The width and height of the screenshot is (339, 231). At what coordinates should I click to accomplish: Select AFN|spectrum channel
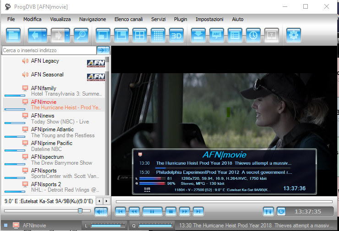(54, 160)
